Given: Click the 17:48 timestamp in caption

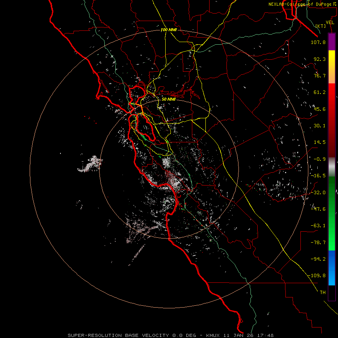Looking at the screenshot, I should (x=266, y=335).
